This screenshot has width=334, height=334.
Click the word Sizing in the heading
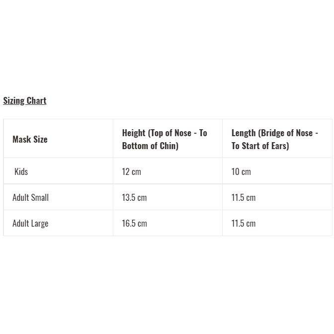pos(13,100)
